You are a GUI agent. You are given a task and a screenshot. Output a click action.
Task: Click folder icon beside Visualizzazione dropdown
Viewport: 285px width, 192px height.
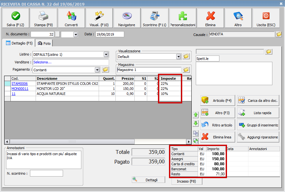click(186, 56)
